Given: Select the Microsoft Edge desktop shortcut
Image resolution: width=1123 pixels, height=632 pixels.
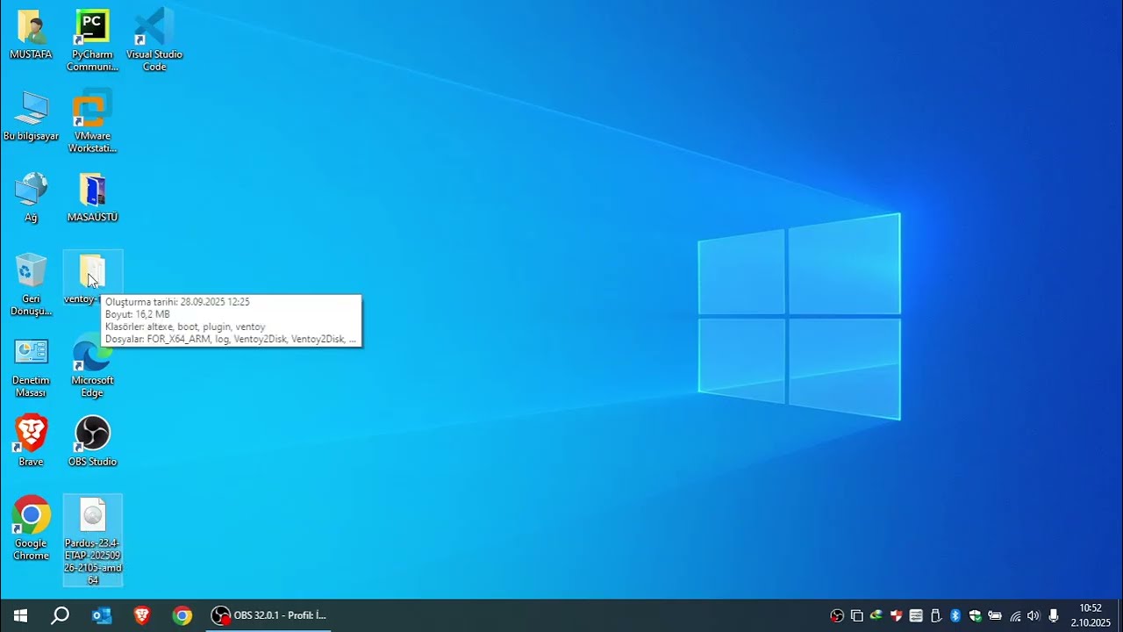Looking at the screenshot, I should pos(92,367).
